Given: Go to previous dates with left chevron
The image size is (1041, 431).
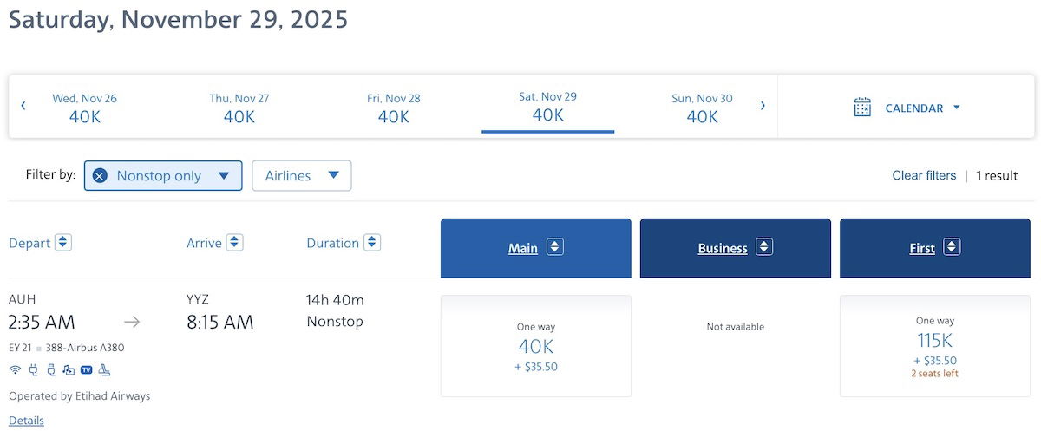Looking at the screenshot, I should coord(23,106).
